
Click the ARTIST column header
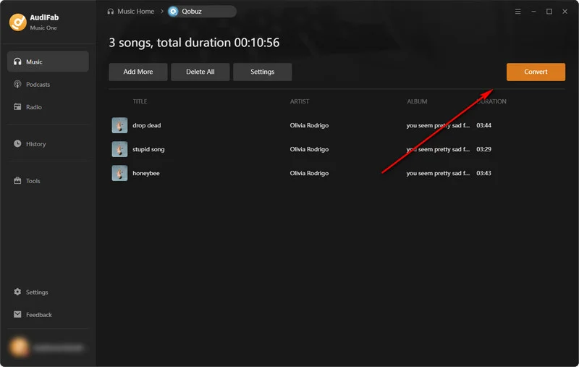click(x=300, y=101)
